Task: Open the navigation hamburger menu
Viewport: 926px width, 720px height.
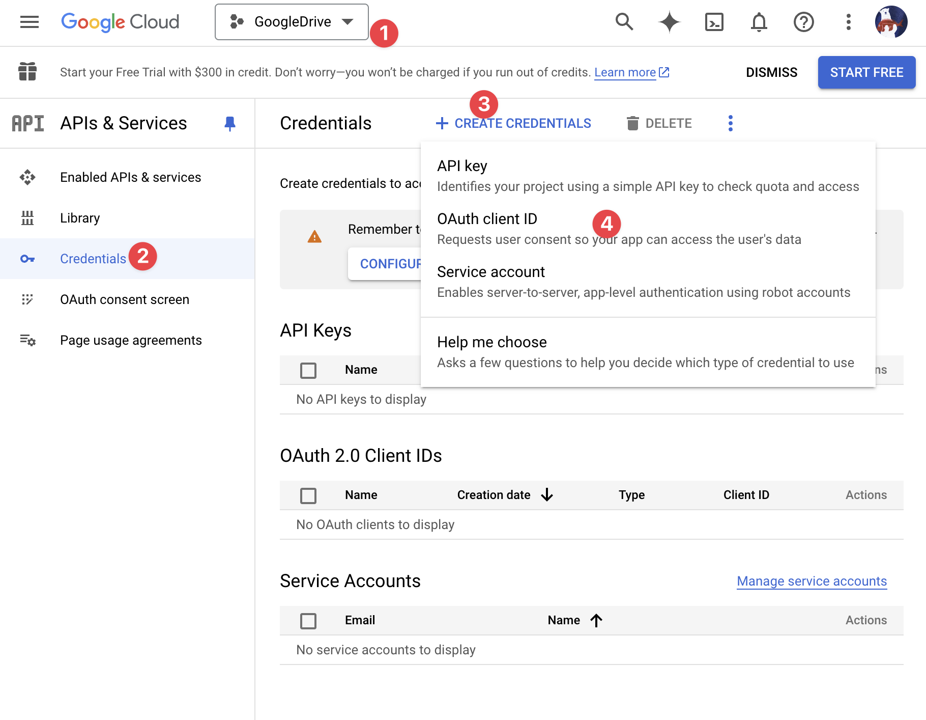Action: (29, 22)
